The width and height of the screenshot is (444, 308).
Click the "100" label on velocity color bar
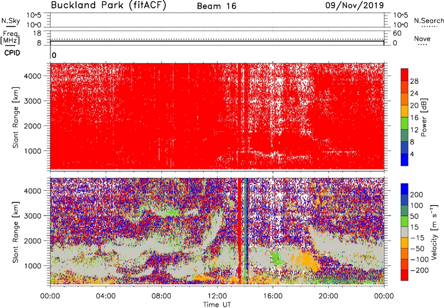coord(417,205)
